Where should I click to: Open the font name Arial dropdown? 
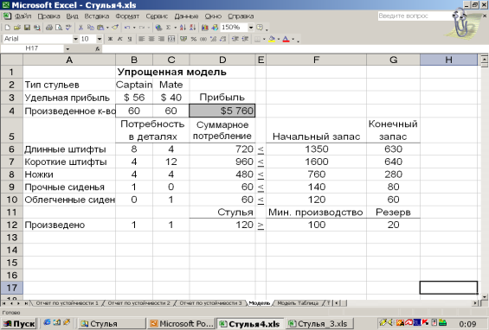pyautogui.click(x=75, y=39)
